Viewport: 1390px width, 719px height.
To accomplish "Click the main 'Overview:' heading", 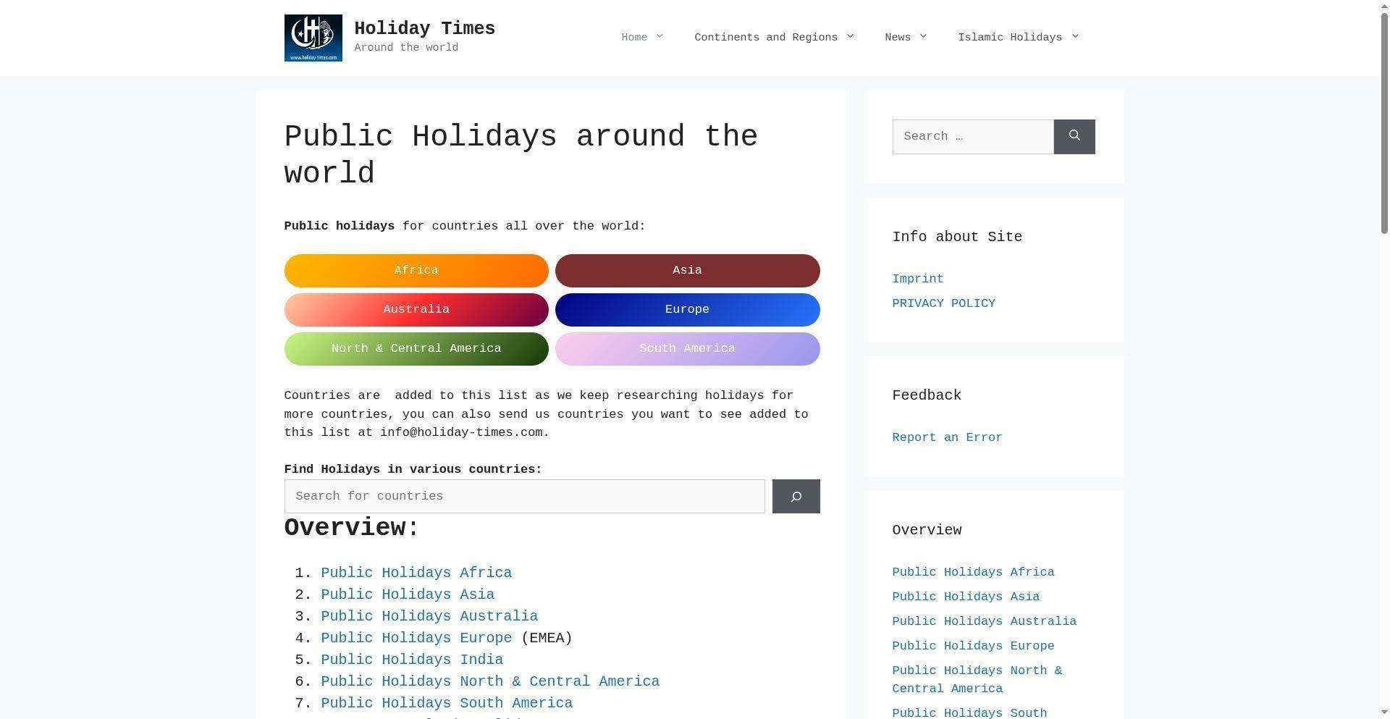I will (x=352, y=529).
